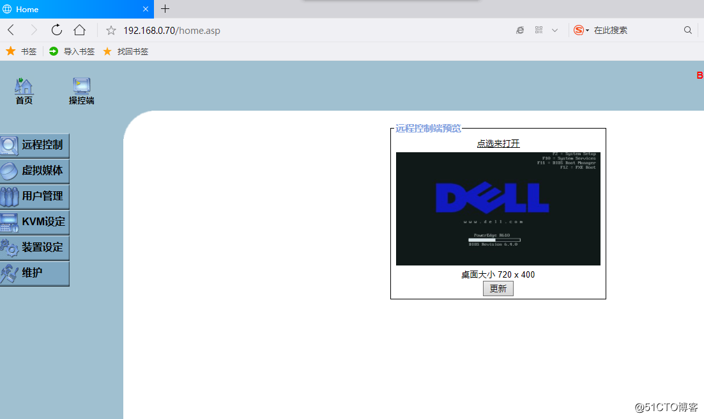Open the 虚拟媒体 sidebar menu
The image size is (704, 419).
34,171
